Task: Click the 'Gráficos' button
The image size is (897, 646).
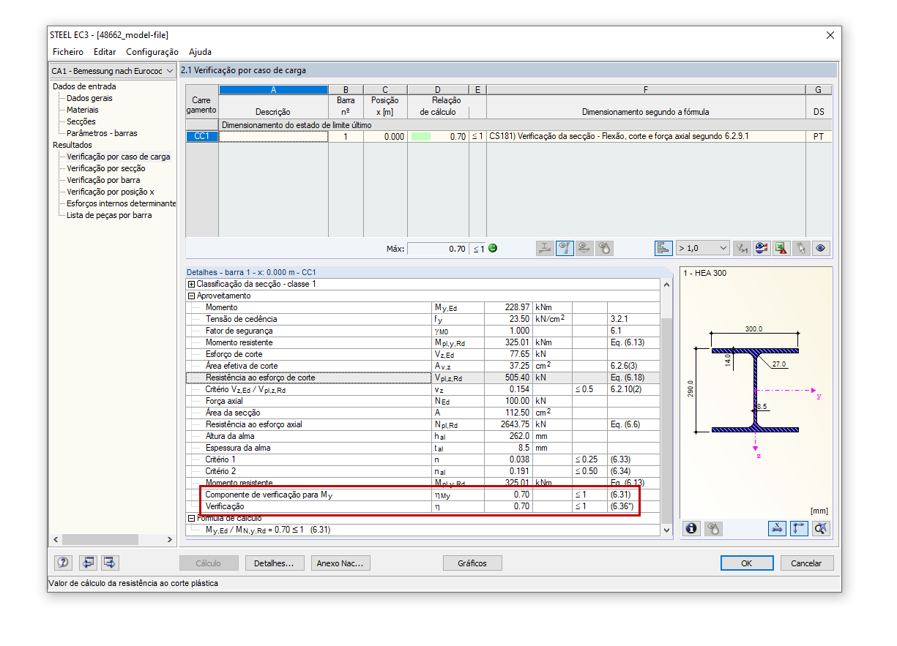Action: point(472,563)
